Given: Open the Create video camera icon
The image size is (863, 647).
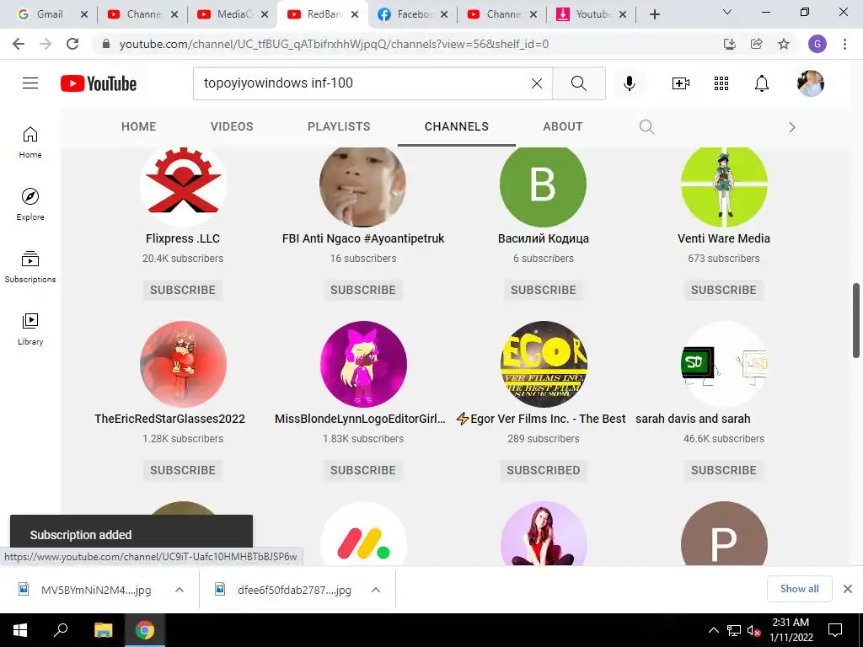Looking at the screenshot, I should tap(681, 83).
